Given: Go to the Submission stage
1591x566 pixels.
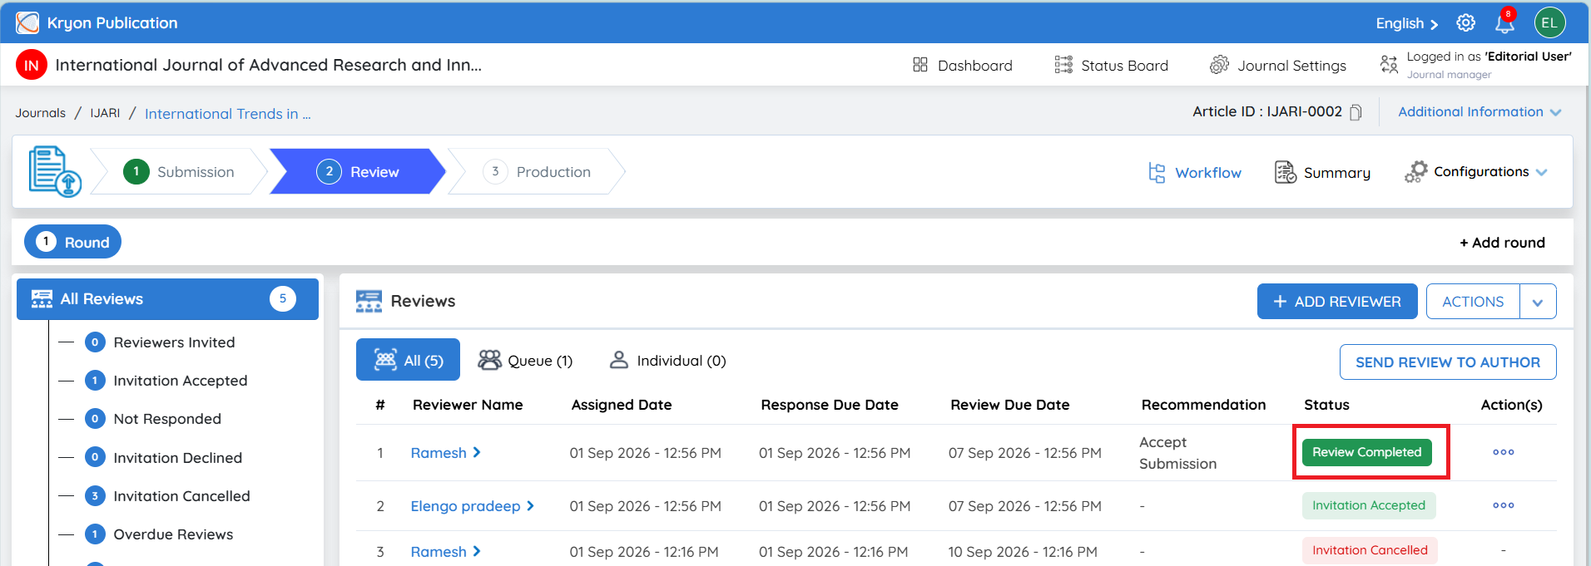Looking at the screenshot, I should click(179, 172).
